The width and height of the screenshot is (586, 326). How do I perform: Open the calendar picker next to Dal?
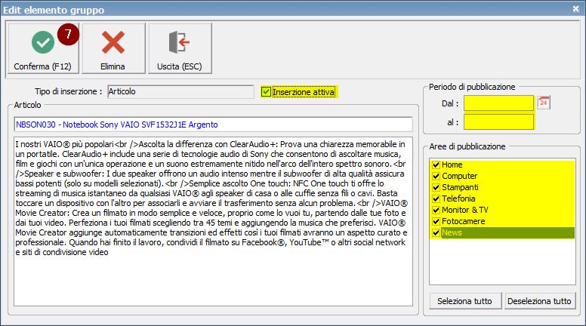point(544,103)
